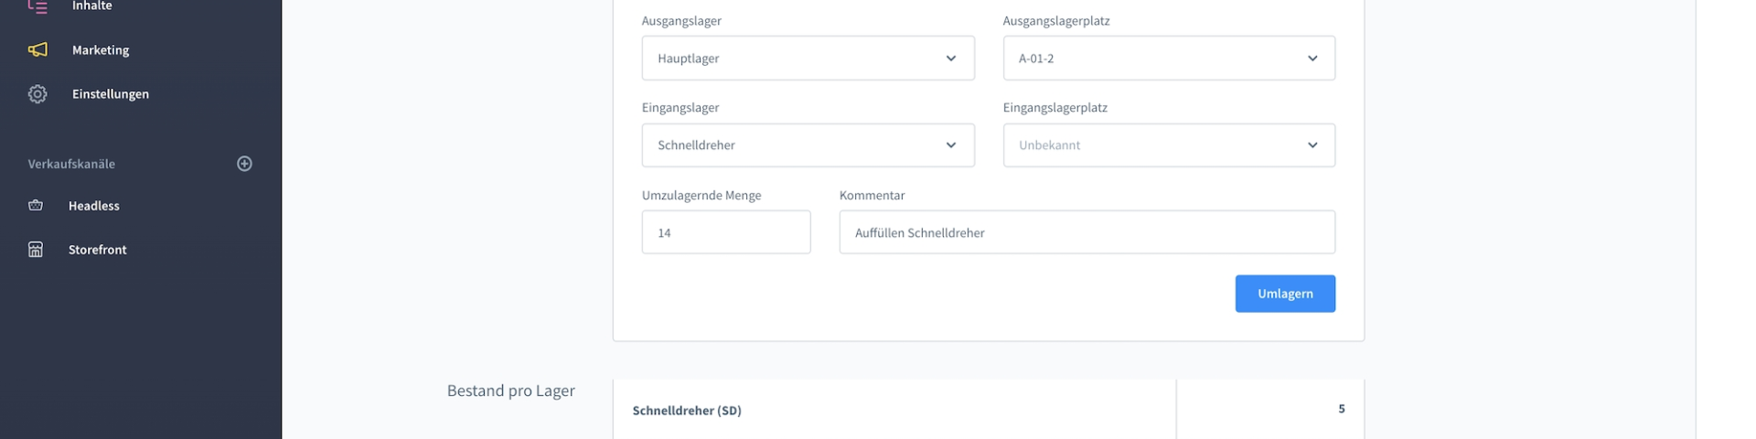
Task: Open the Ausgangslager dropdown
Action: click(808, 59)
